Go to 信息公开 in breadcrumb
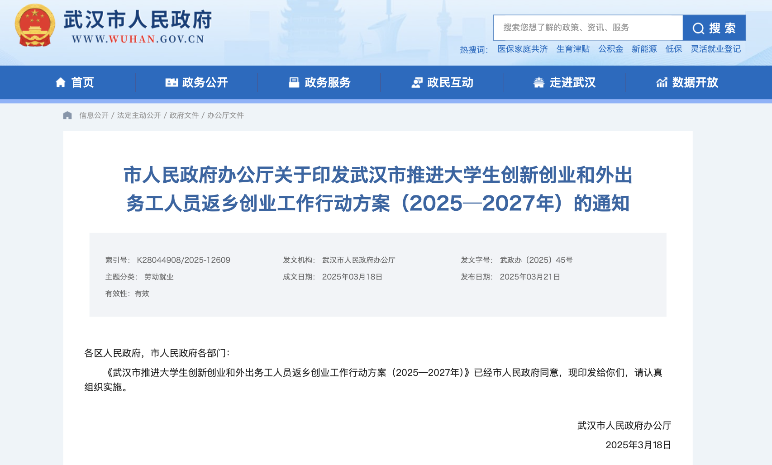 tap(94, 115)
